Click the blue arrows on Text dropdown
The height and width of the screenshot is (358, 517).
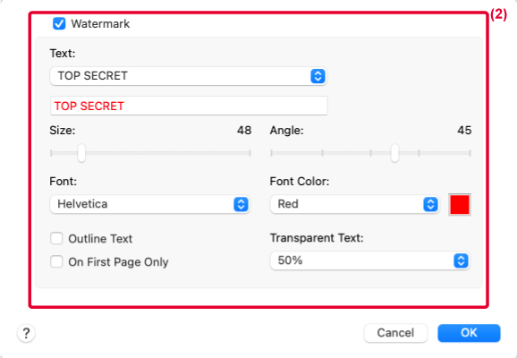pyautogui.click(x=318, y=76)
